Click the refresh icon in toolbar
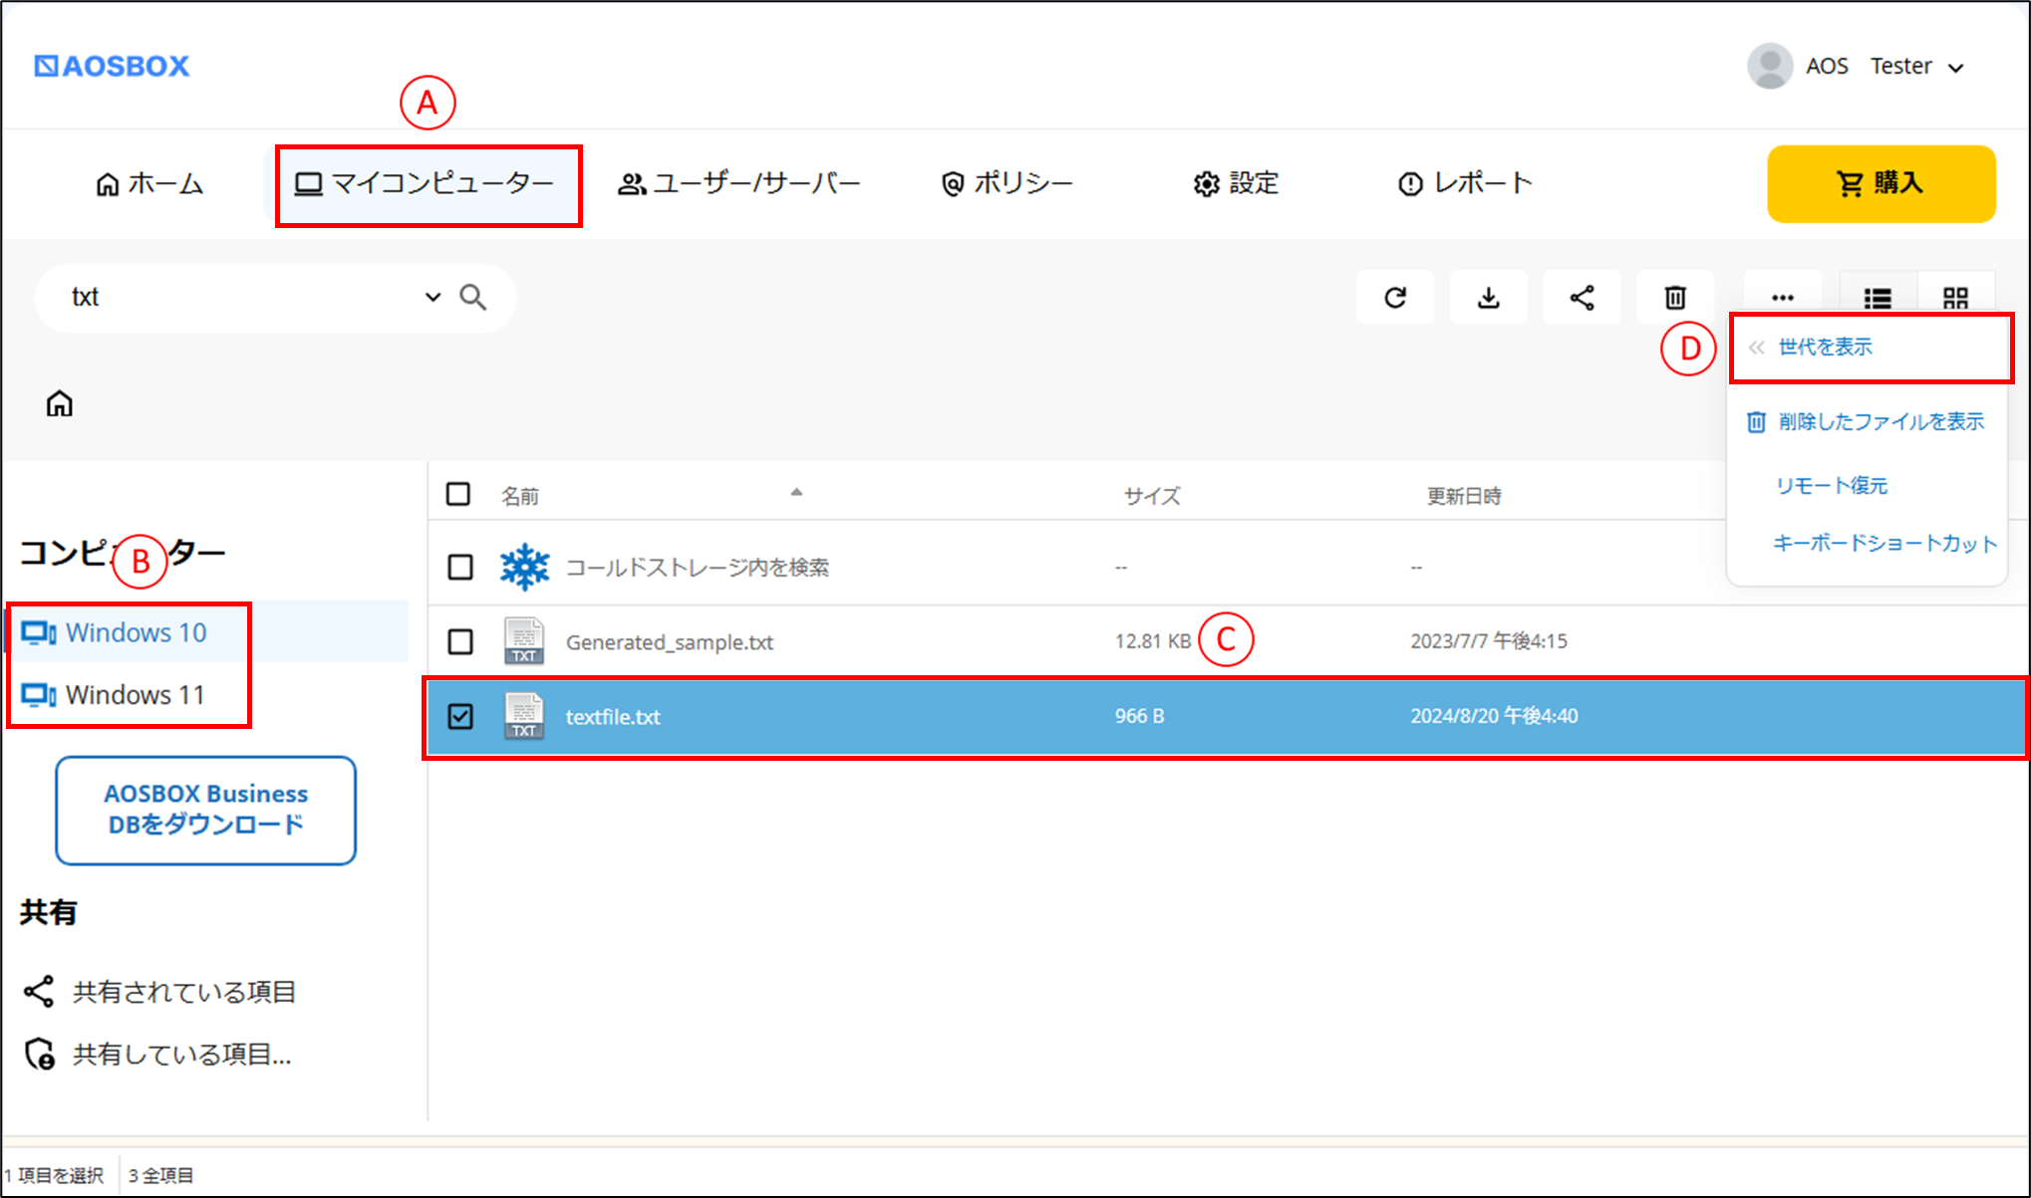Viewport: 2031px width, 1198px height. coord(1395,298)
